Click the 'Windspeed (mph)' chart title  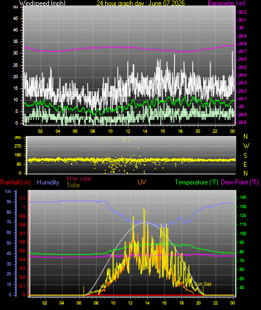[x=42, y=3]
